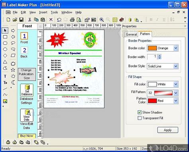The width and height of the screenshot is (189, 152).
Task: Switch to the Pattern tab
Action: click(x=145, y=34)
